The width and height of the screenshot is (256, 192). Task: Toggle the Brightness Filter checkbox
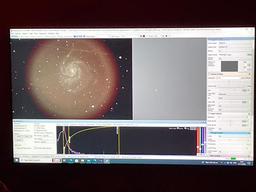tap(35, 130)
